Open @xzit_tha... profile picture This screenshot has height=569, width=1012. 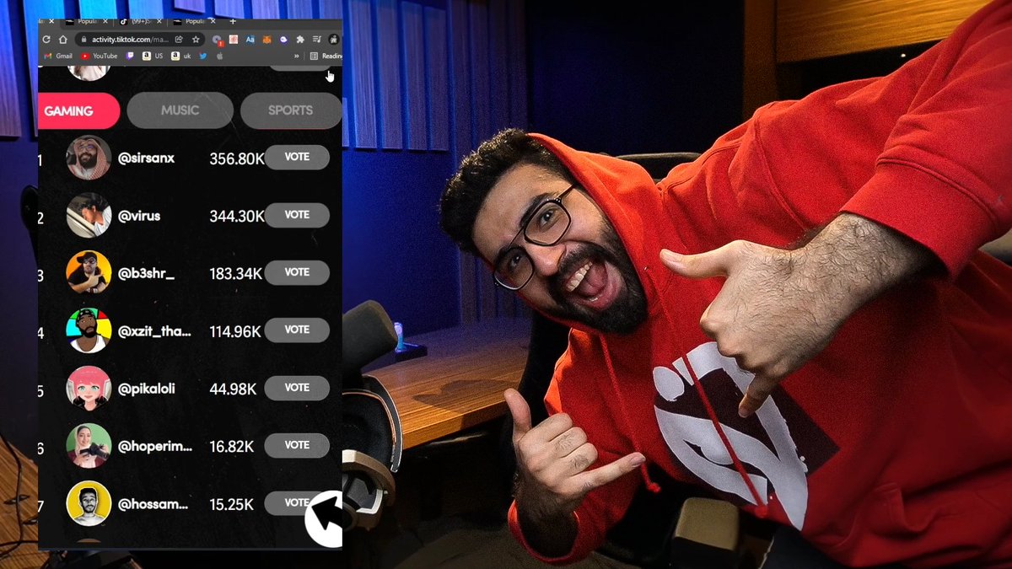[89, 330]
